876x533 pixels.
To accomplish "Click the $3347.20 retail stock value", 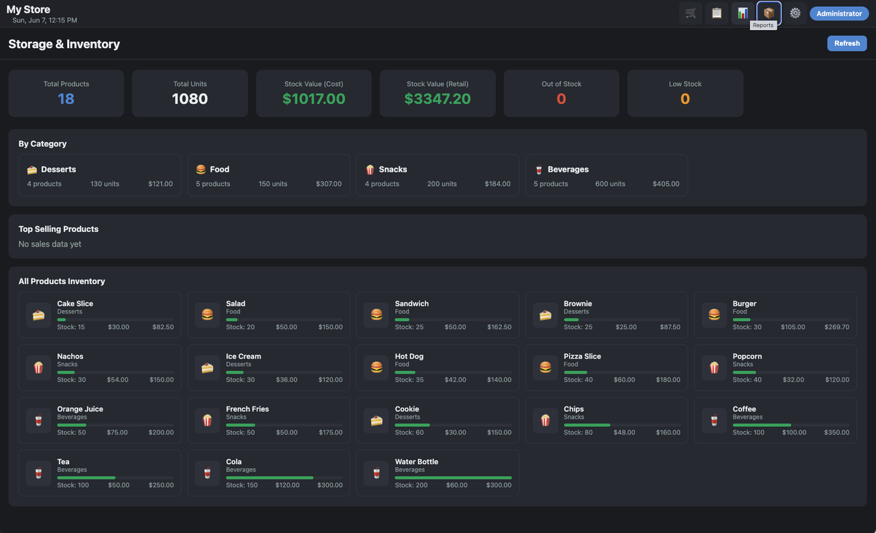I will pyautogui.click(x=438, y=99).
